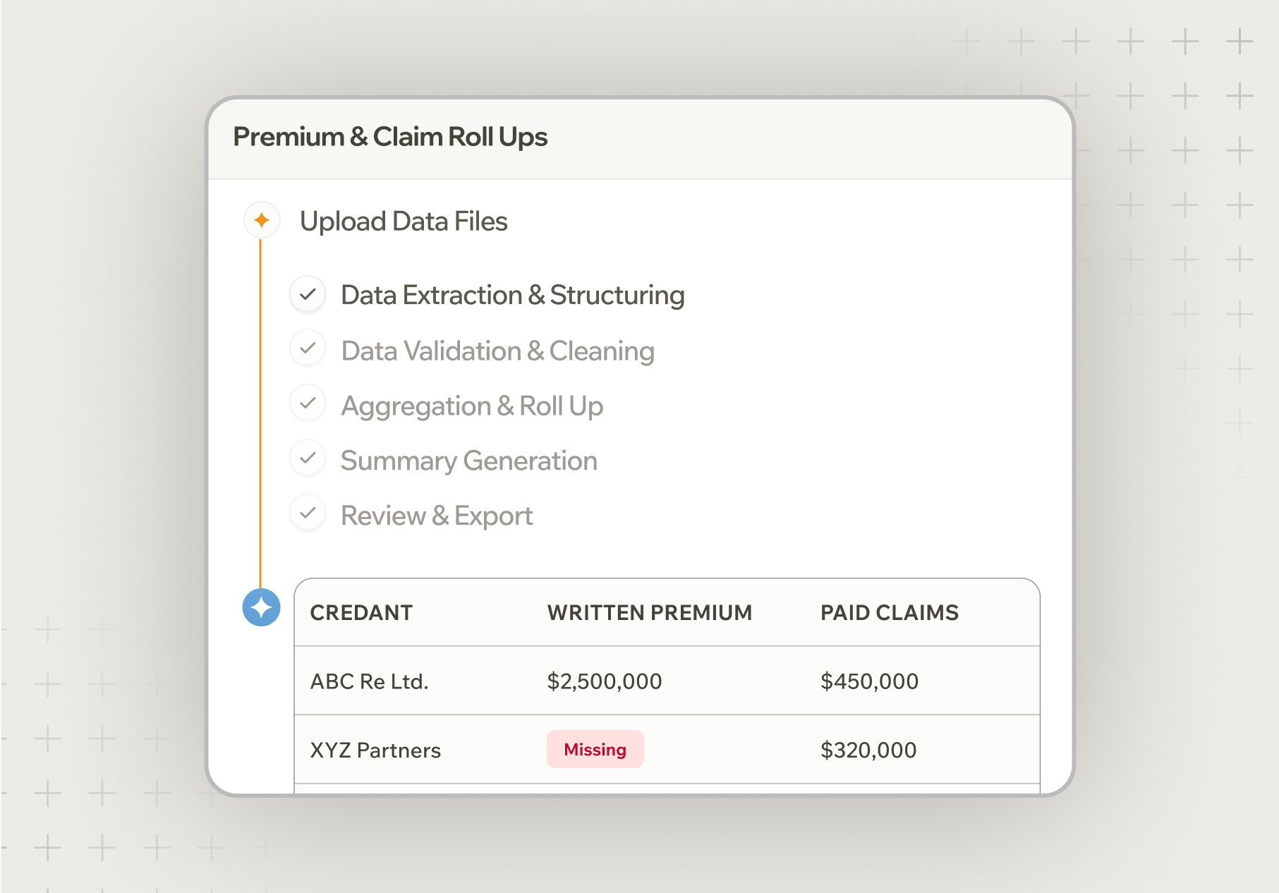
Task: Click the Summary Generation check icon
Action: 308,458
